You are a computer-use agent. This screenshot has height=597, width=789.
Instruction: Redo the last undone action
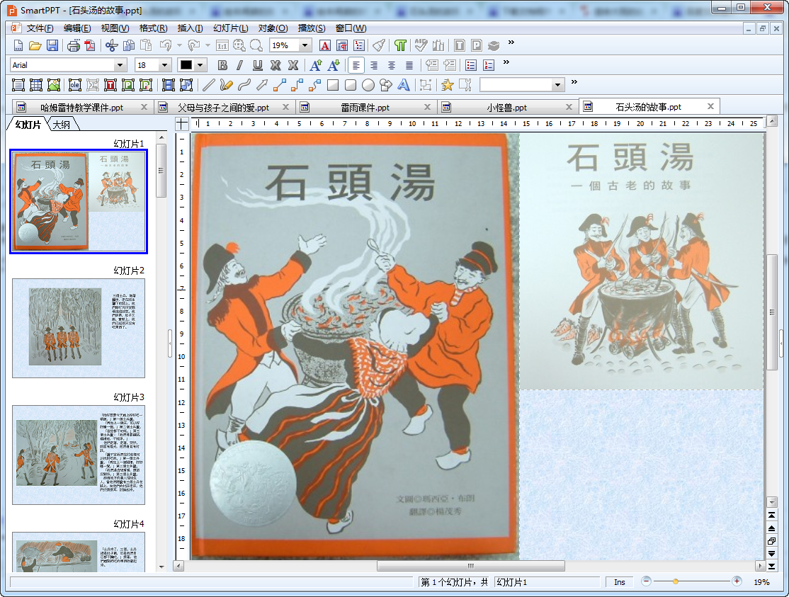click(x=194, y=46)
